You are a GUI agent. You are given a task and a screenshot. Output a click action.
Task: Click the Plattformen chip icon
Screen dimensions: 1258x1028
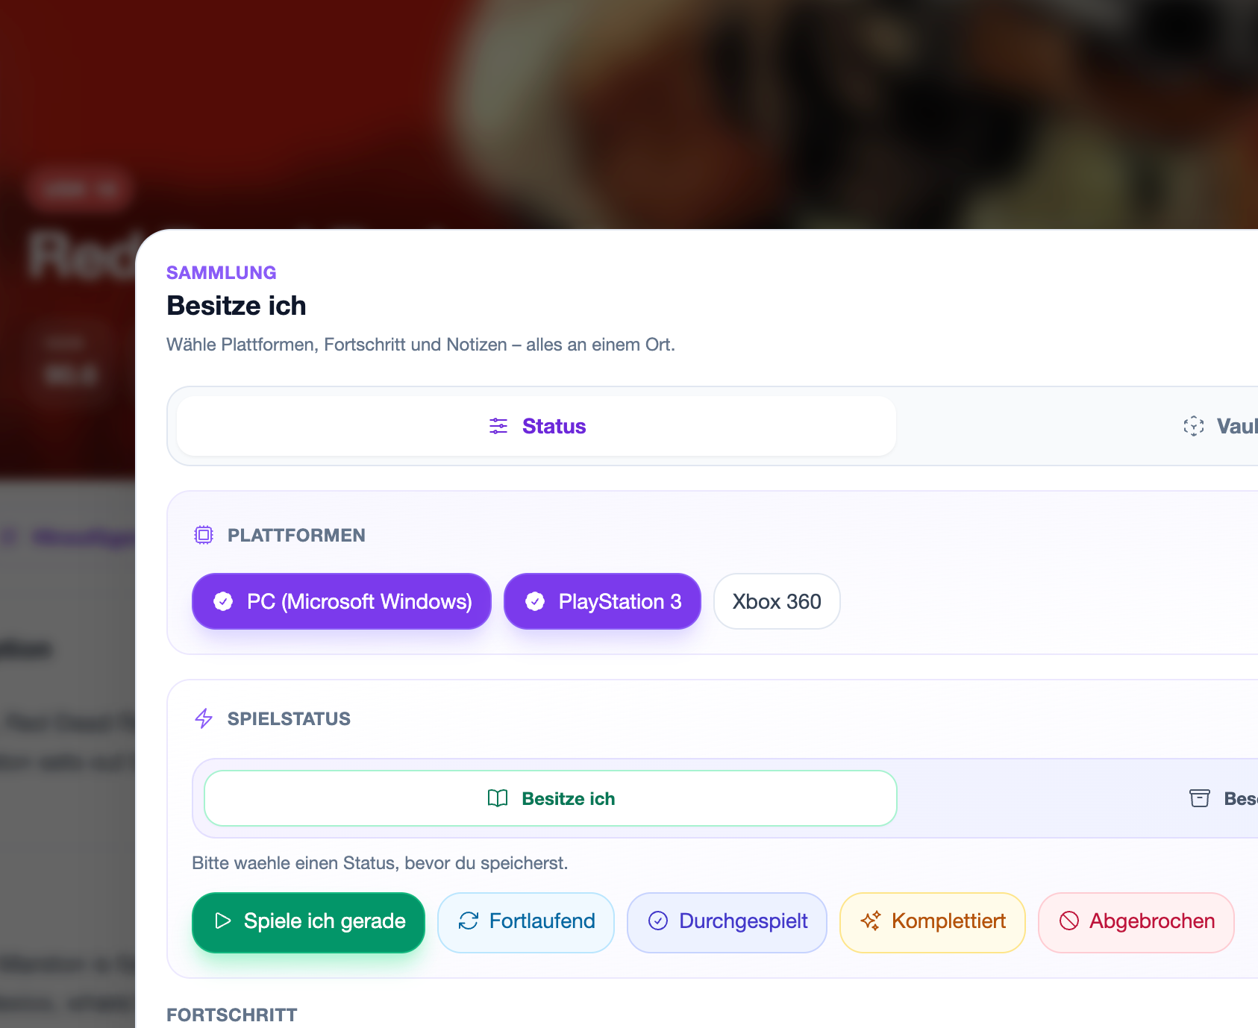point(204,535)
